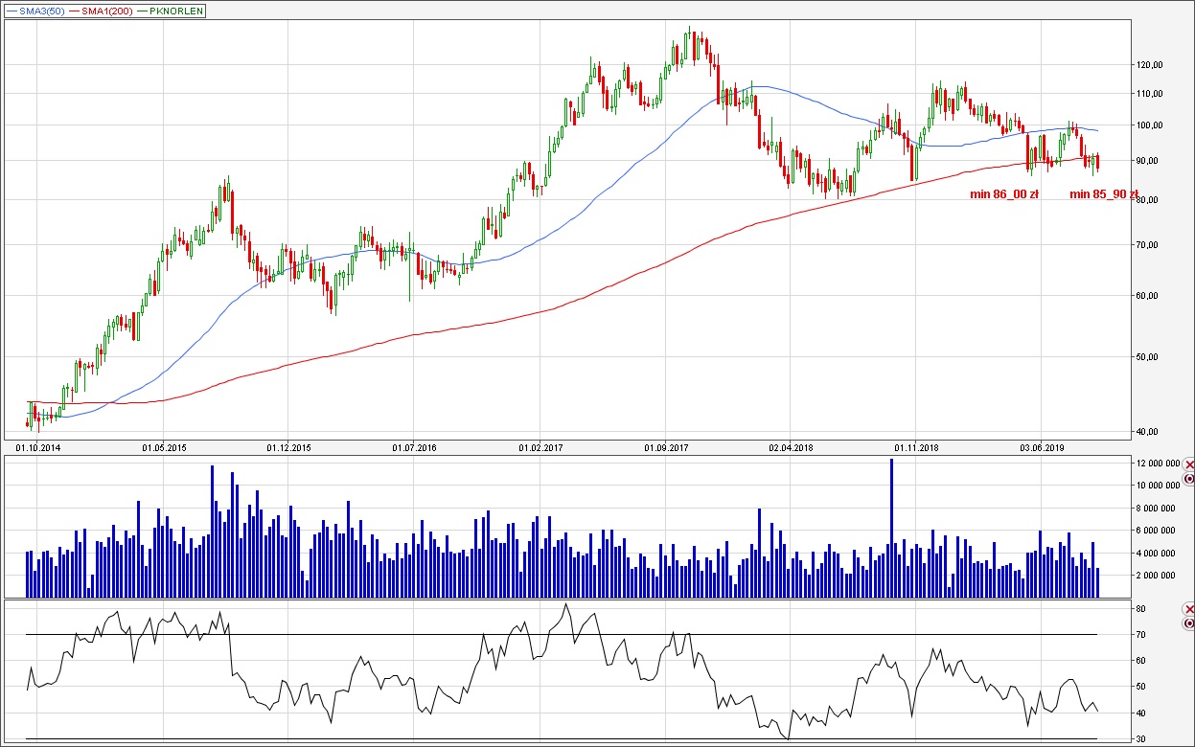Click the 01.09.2017 date label
This screenshot has height=747, width=1195.
tap(666, 447)
